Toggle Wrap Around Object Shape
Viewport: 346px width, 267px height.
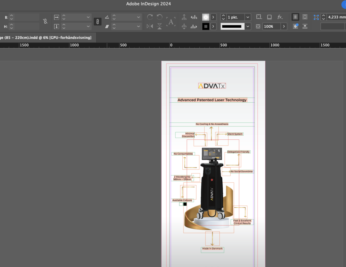[x=295, y=26]
